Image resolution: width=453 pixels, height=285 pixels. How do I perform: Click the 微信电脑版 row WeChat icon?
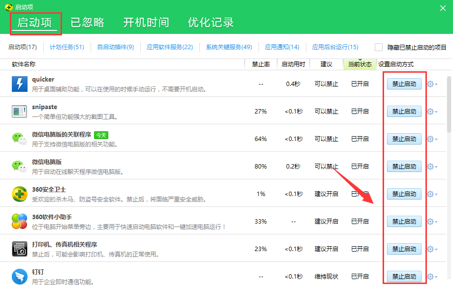click(x=20, y=166)
